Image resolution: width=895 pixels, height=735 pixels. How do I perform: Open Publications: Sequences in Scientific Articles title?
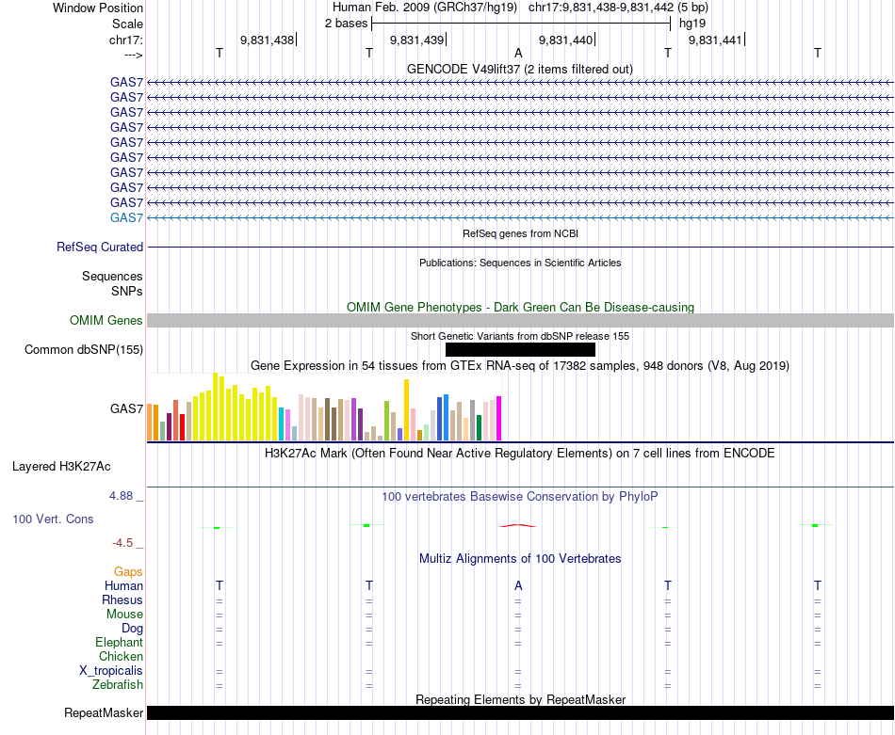520,263
